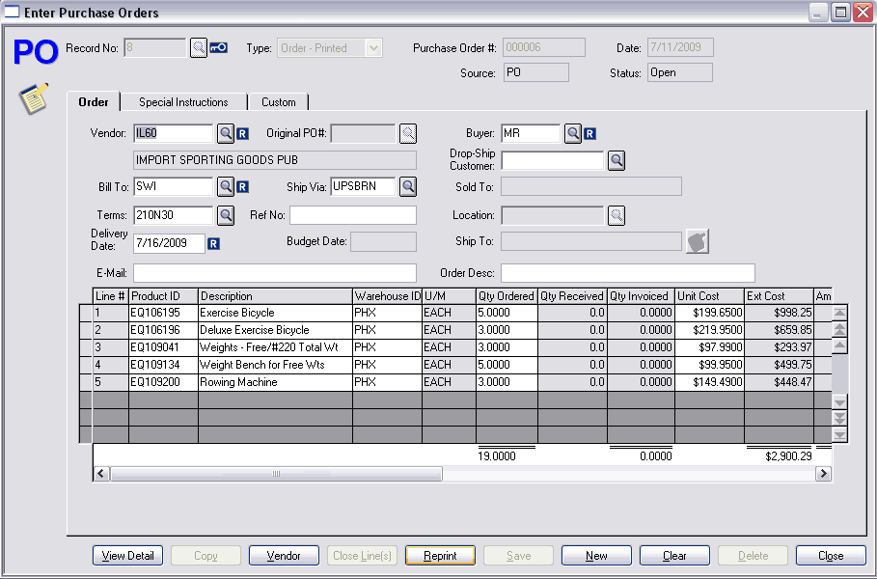Open the Terms lookup magnifier

pyautogui.click(x=225, y=214)
